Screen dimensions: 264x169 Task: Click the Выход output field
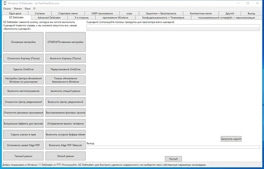[x=173, y=147]
